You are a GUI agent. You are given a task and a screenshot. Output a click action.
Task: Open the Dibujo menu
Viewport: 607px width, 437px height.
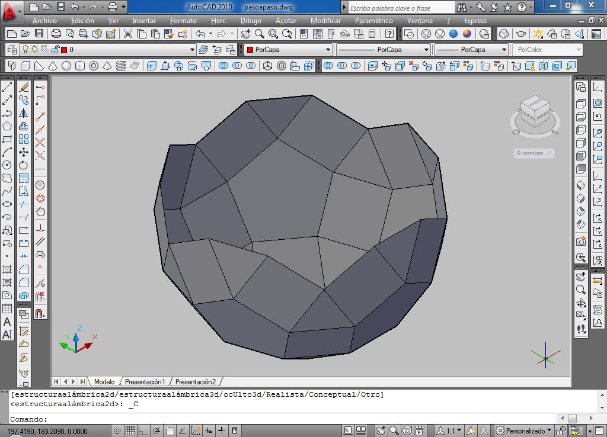pos(251,21)
